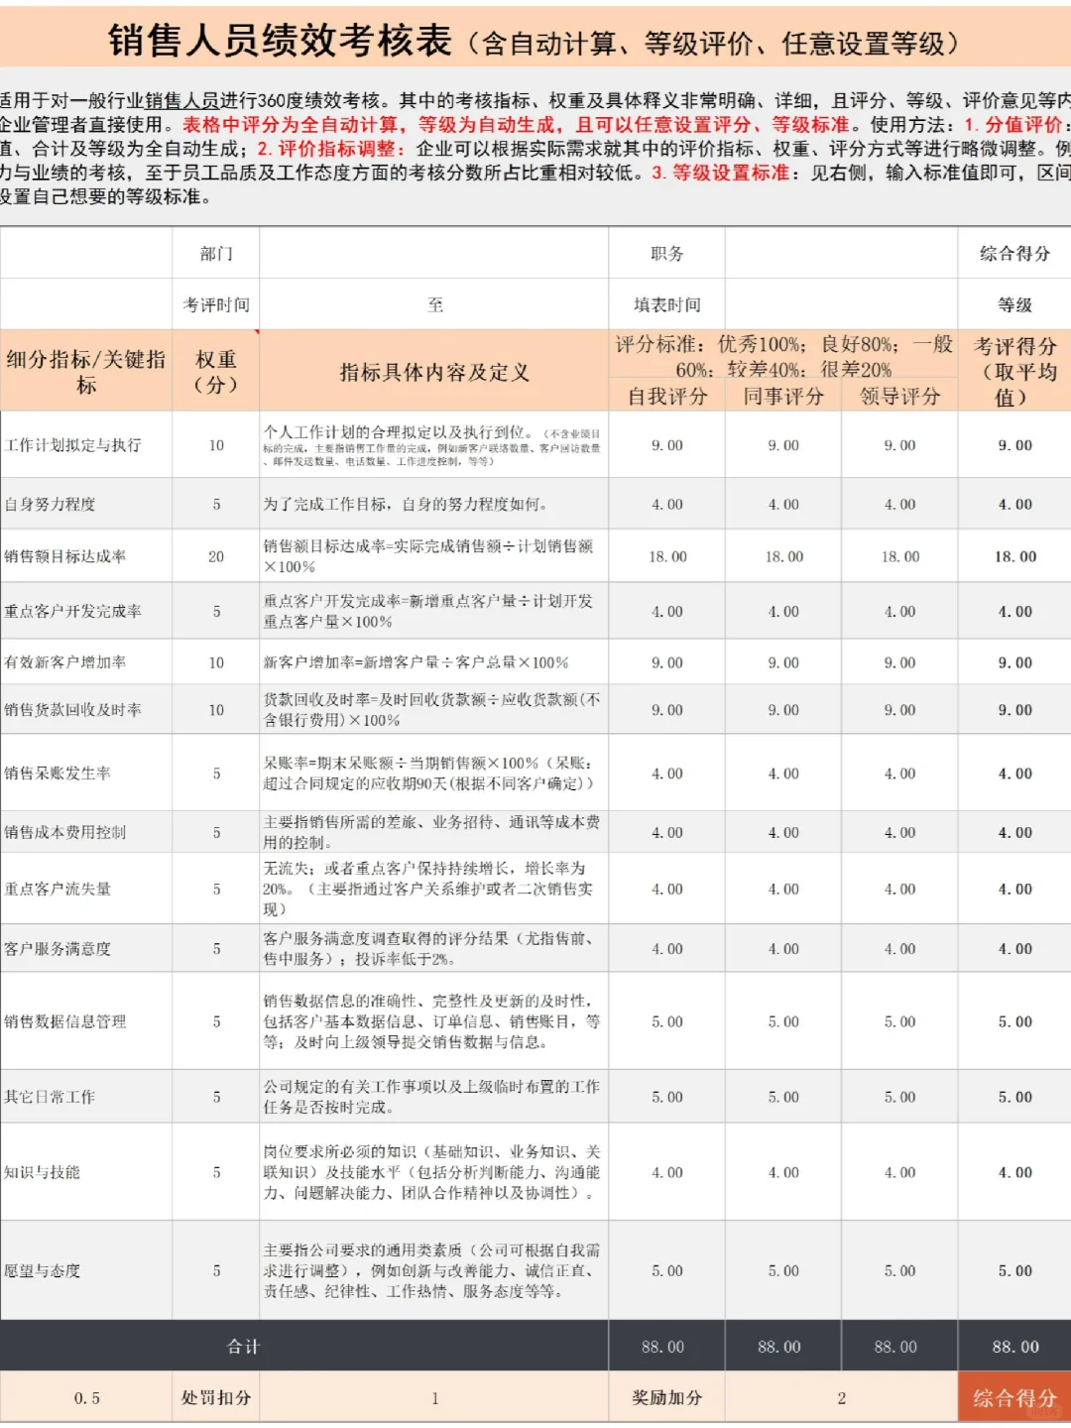Select the 自我评分 column header
The width and height of the screenshot is (1071, 1428).
pos(666,395)
